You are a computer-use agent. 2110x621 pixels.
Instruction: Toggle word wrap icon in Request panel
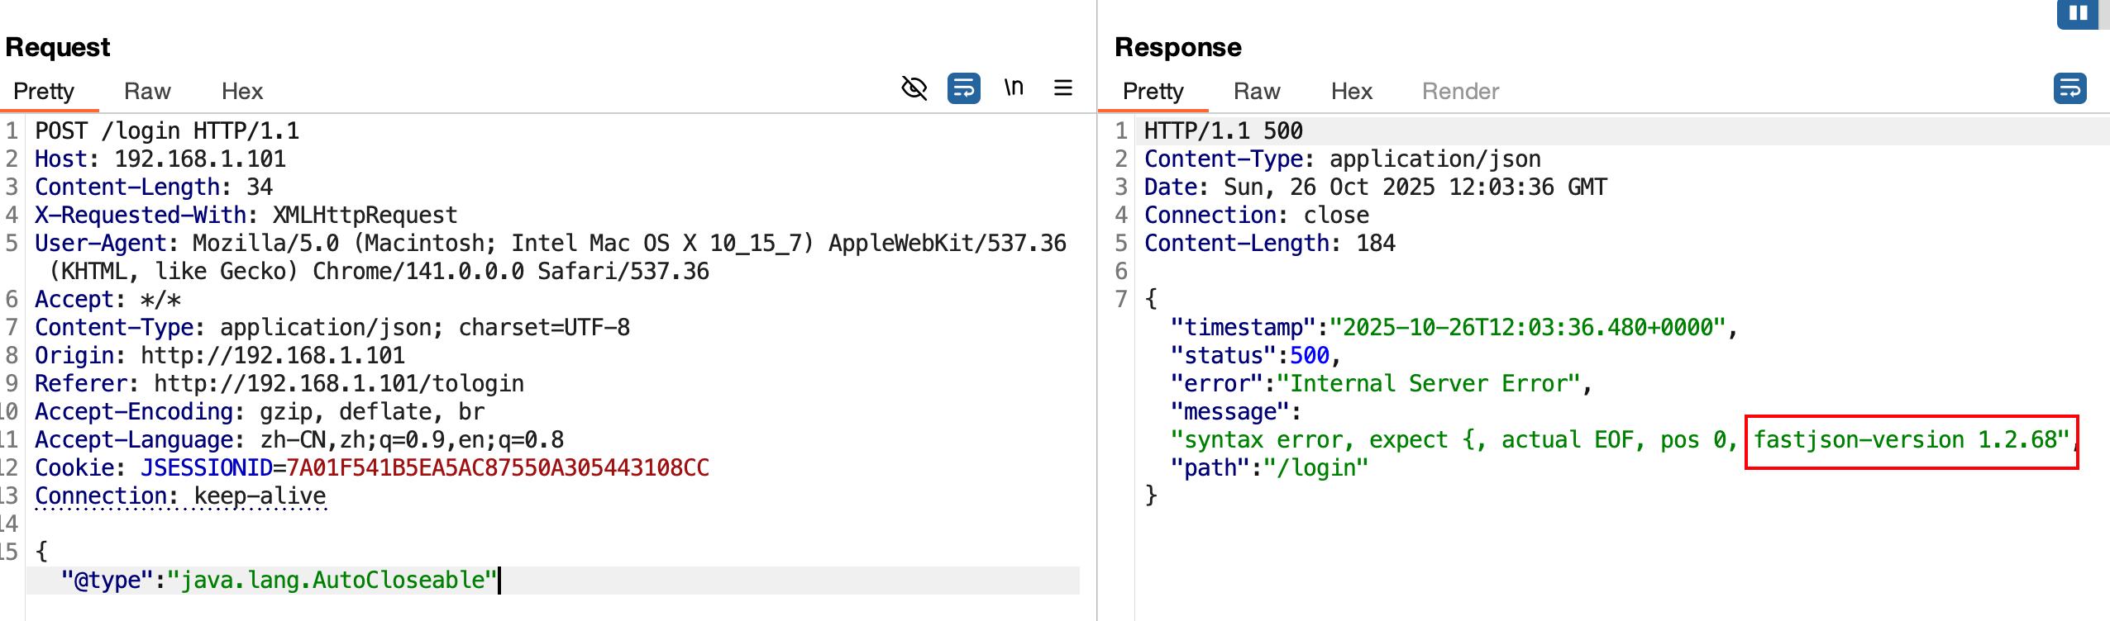[x=963, y=88]
